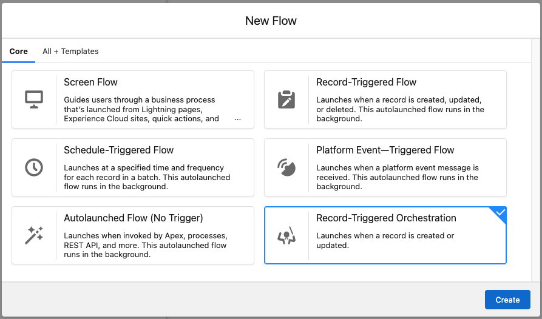Click the Record-Triggered Orchestration heading
This screenshot has height=319, width=542.
386,218
